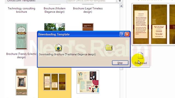The image size is (175, 98).
Task: Select Technology consulting brochure label
Action: click(22, 10)
